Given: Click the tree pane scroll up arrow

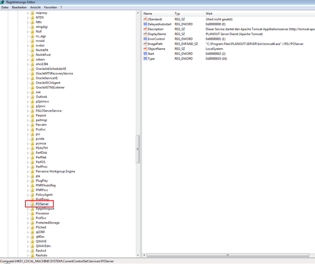Looking at the screenshot, I should [138, 13].
